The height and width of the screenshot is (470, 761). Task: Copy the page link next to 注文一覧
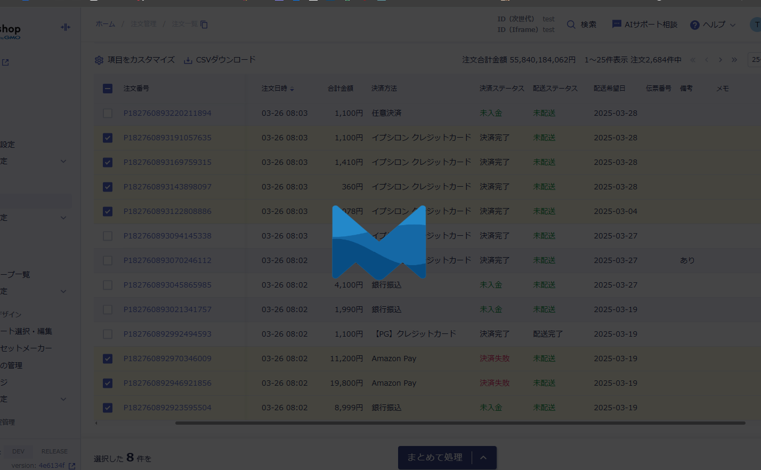click(204, 25)
